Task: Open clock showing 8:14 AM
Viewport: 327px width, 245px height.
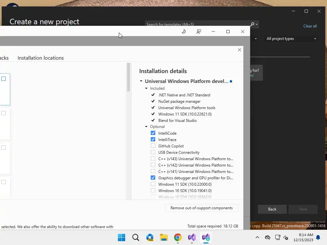Action: (x=303, y=237)
